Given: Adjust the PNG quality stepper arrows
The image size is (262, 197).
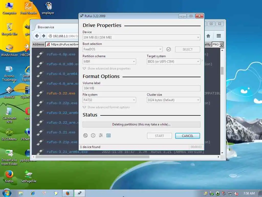Looking at the screenshot, I should 222,44.
